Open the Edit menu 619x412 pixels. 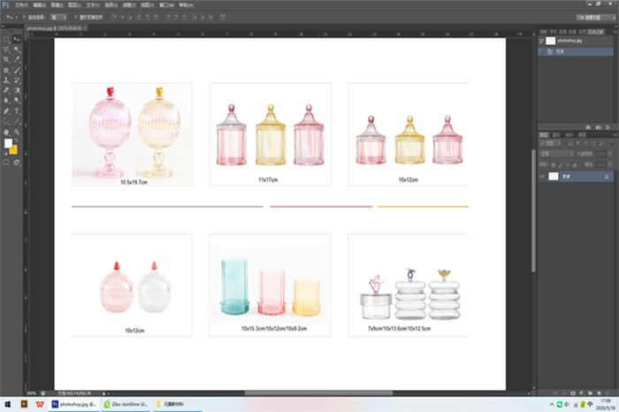pos(40,5)
